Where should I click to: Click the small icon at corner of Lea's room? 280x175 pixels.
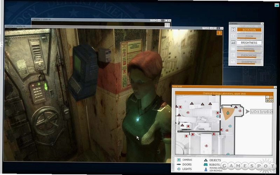(x=222, y=107)
